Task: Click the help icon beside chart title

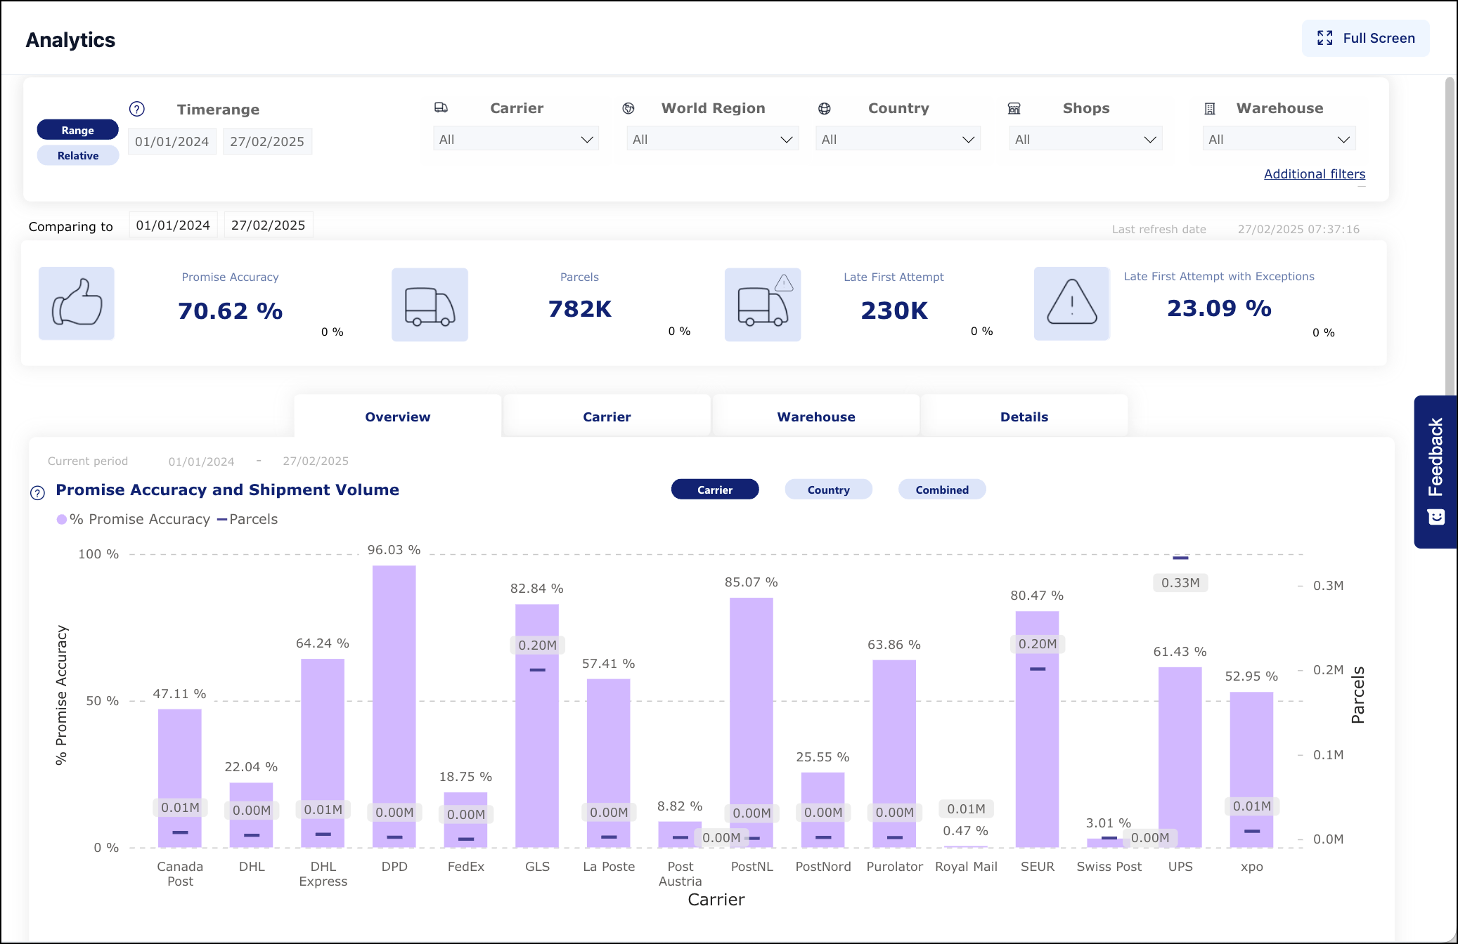Action: click(38, 492)
